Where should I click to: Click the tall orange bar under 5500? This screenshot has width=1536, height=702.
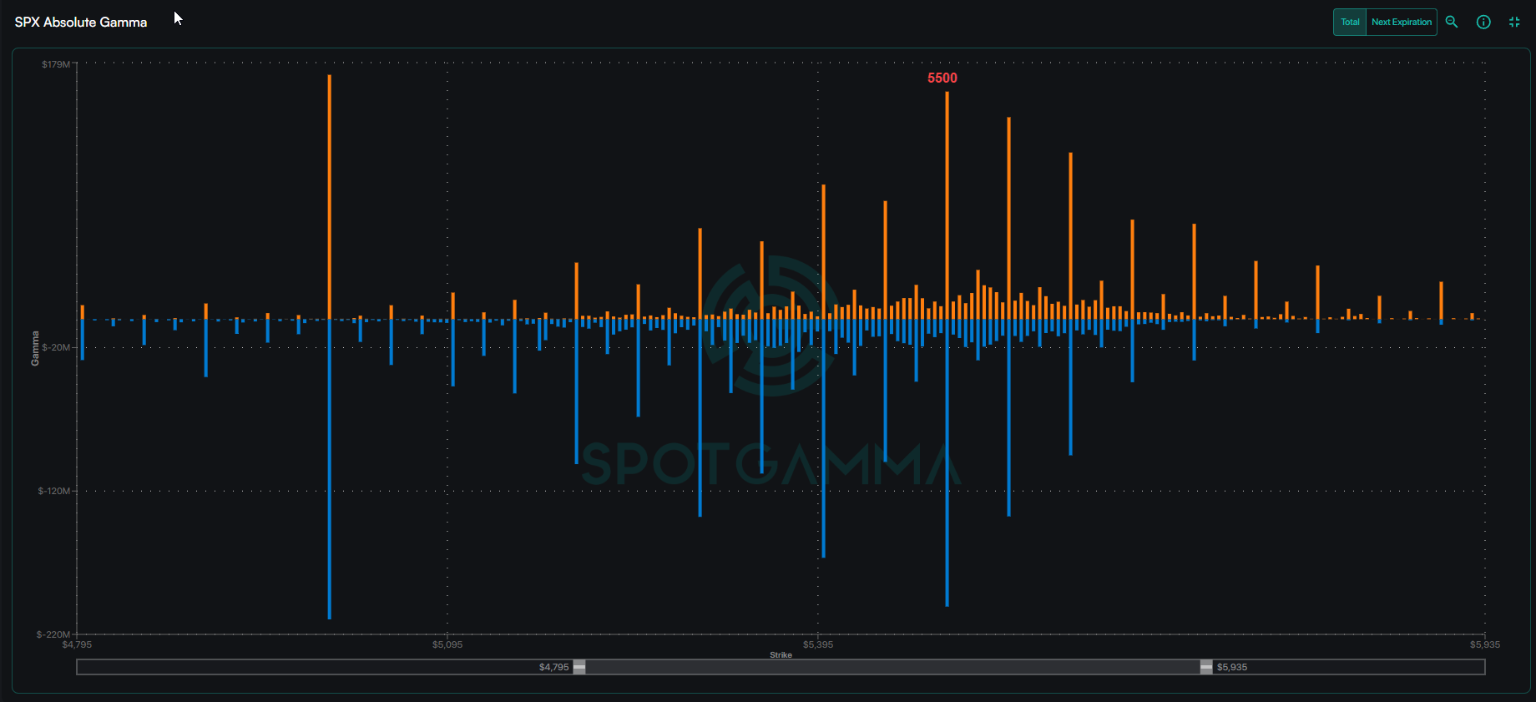947,205
